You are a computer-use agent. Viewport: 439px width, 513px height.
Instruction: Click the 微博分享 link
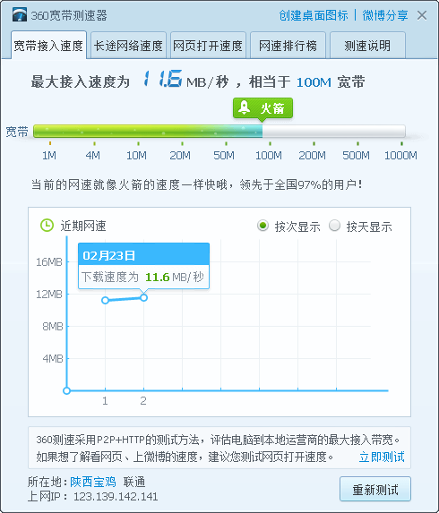385,15
